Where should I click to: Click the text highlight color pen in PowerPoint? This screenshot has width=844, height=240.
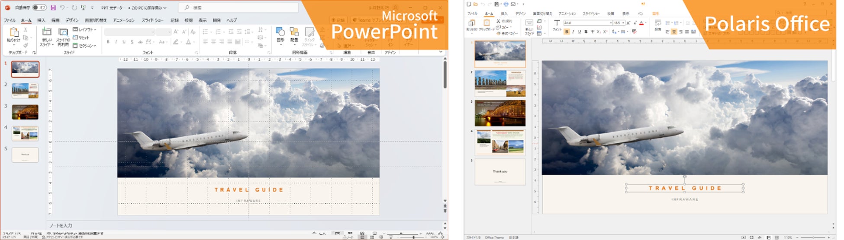pyautogui.click(x=176, y=42)
